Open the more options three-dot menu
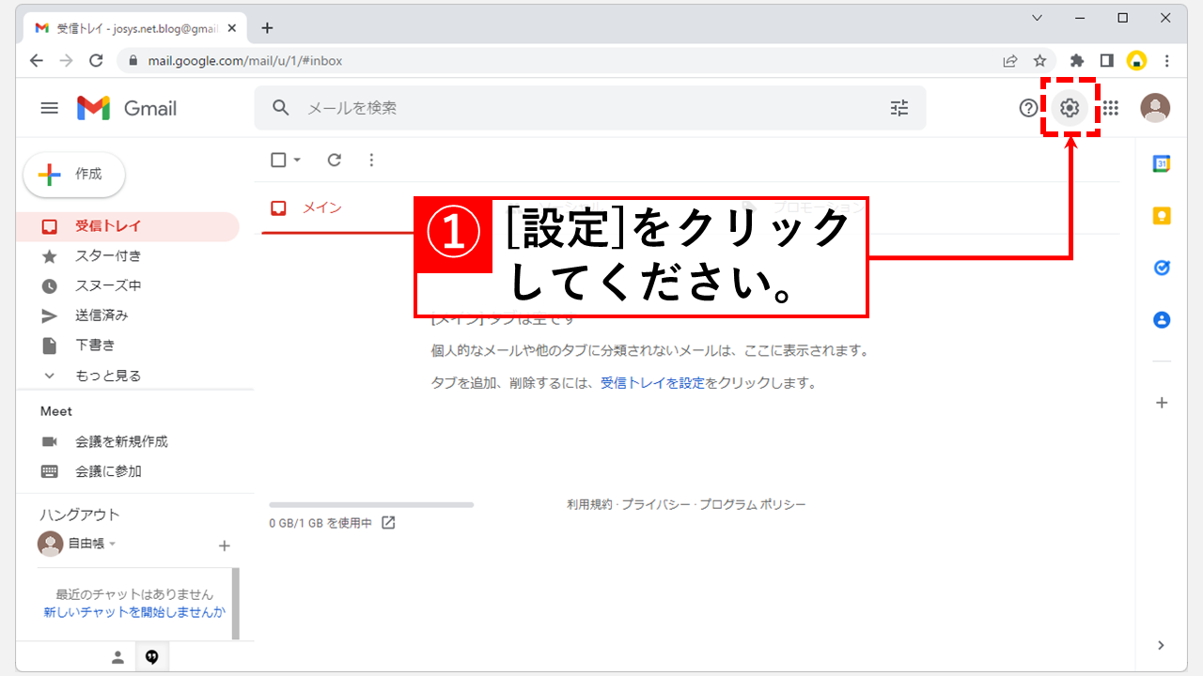The height and width of the screenshot is (676, 1203). [371, 160]
